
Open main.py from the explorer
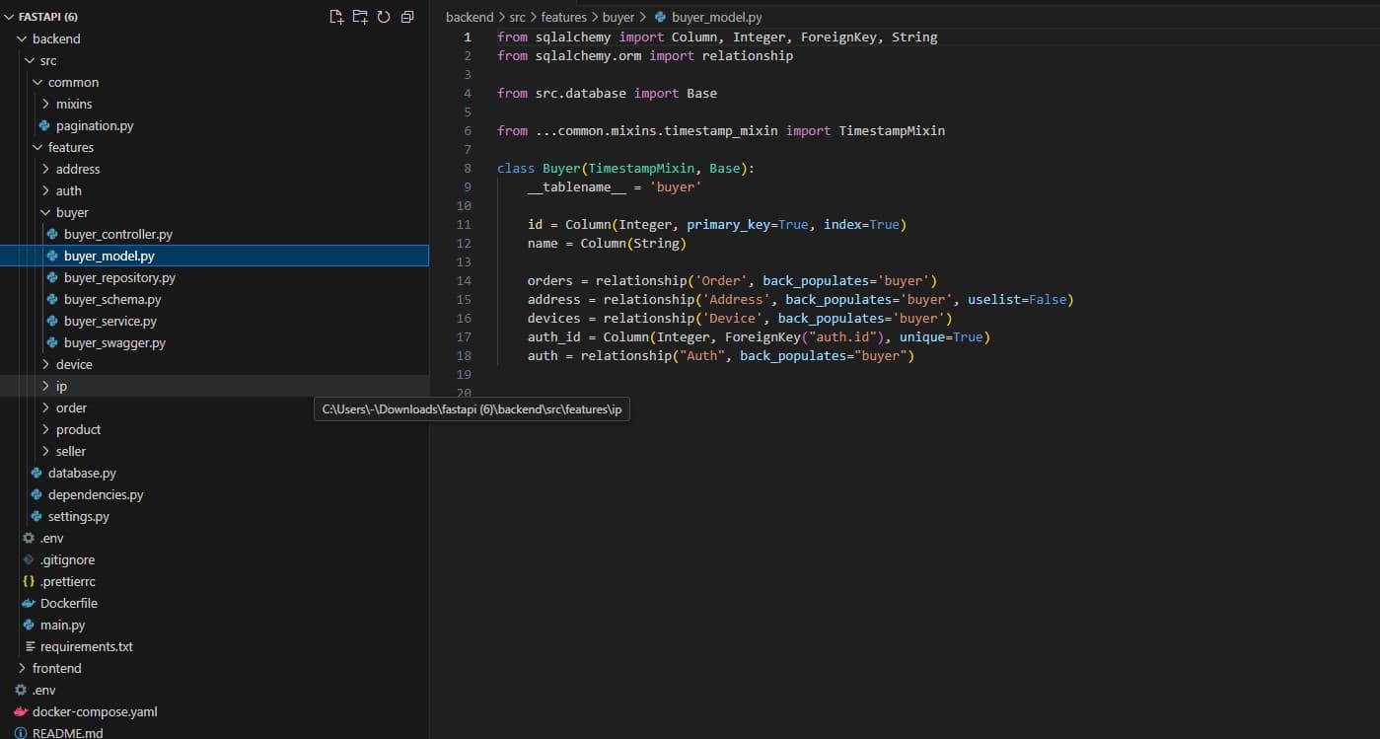click(62, 625)
